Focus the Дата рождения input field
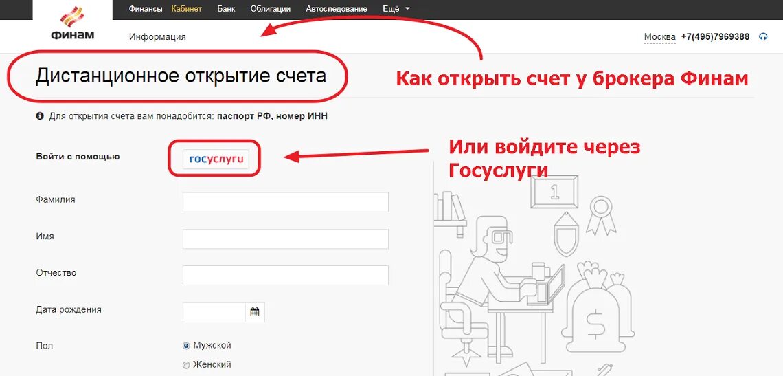Viewport: 783px width, 376px height. [214, 313]
